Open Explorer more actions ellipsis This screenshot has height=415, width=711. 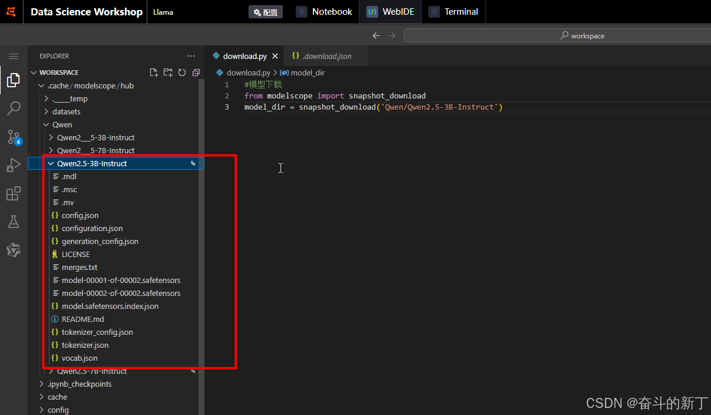pyautogui.click(x=190, y=56)
